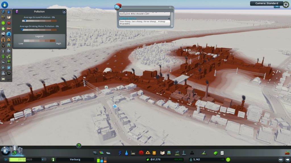This screenshot has height=163, width=291.
Task: Click the money balance 41,576
Action: coord(155,159)
